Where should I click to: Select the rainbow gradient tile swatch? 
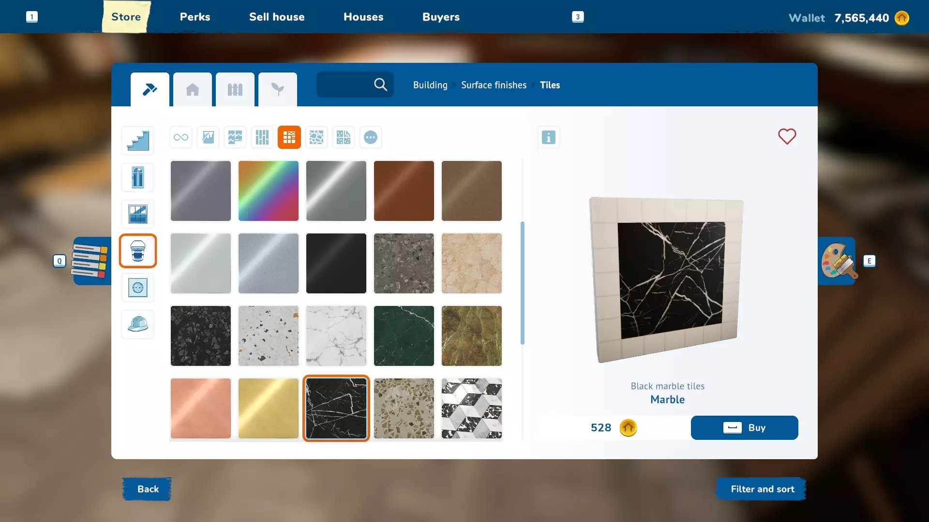click(x=269, y=191)
